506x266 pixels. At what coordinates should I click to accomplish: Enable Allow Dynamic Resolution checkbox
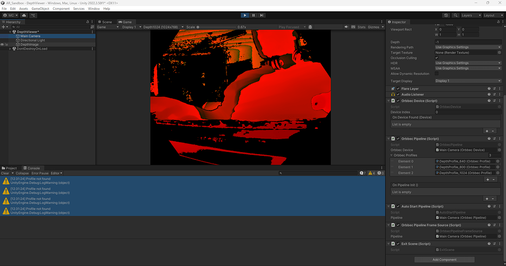point(436,74)
